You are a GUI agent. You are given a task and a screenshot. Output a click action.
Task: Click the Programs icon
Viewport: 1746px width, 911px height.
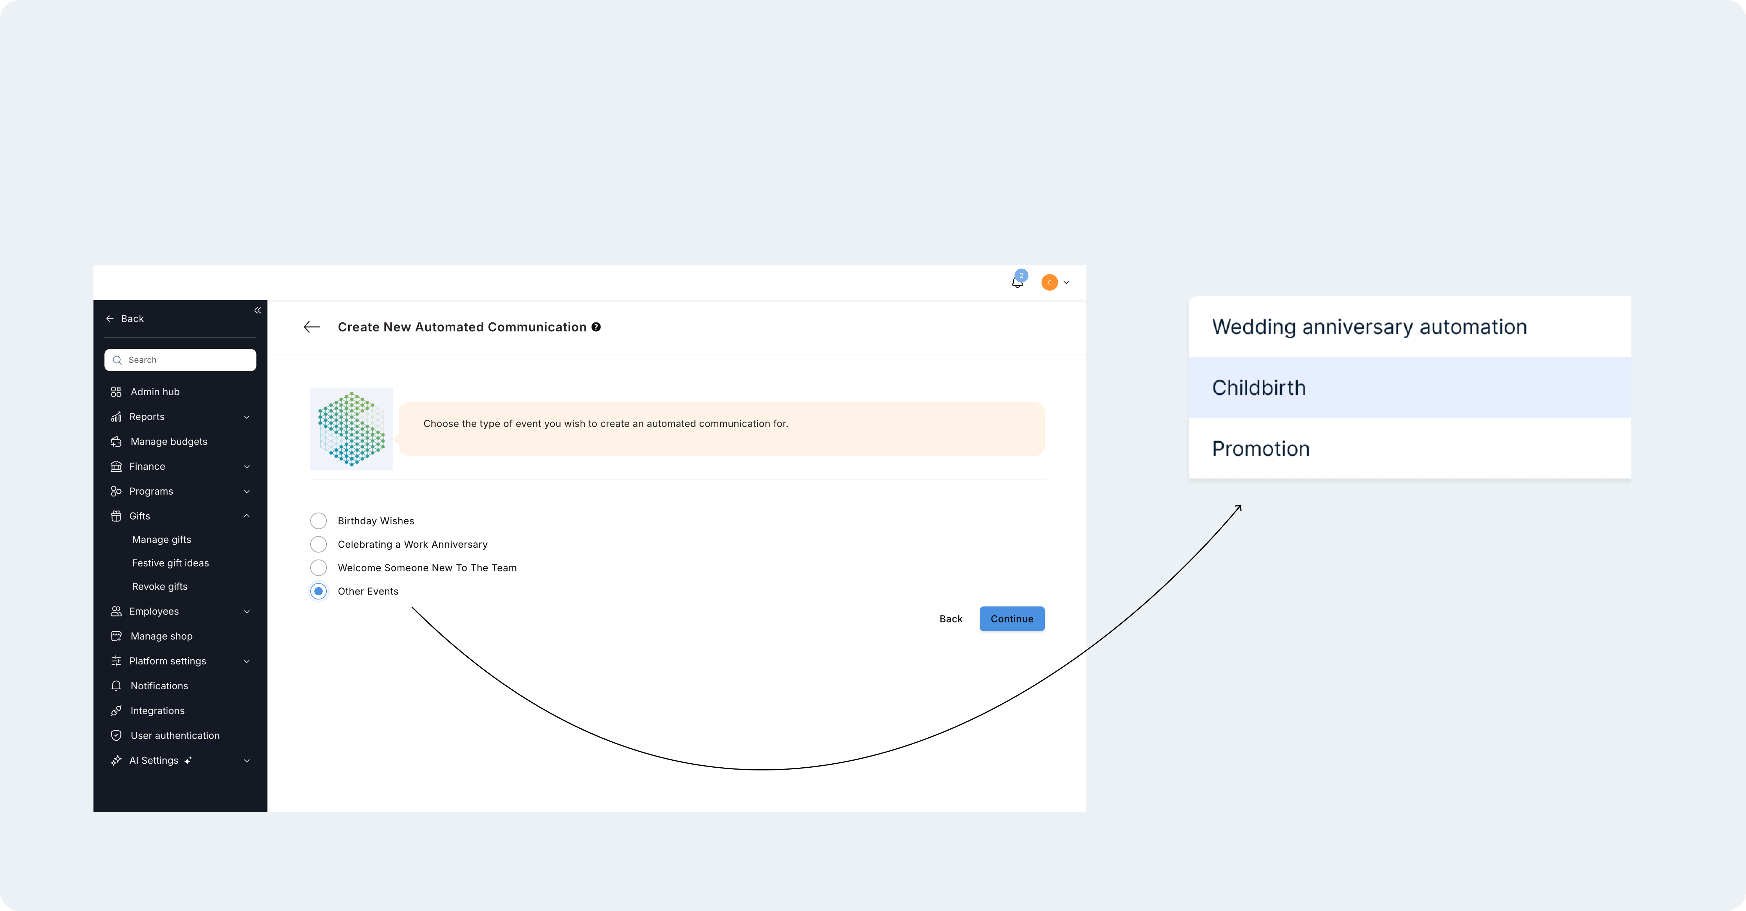[x=116, y=491]
